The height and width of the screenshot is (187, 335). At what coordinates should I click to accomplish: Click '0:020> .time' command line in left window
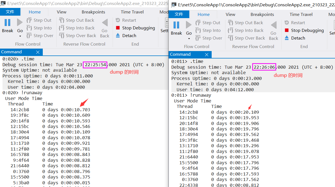pyautogui.click(x=18, y=59)
